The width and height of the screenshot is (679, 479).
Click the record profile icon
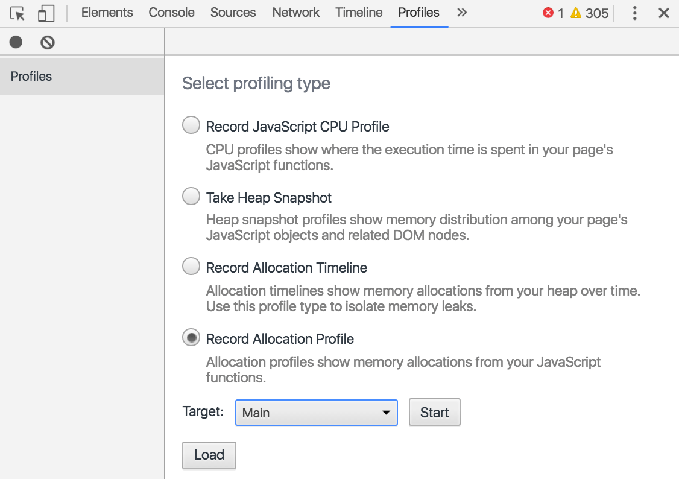(x=15, y=42)
